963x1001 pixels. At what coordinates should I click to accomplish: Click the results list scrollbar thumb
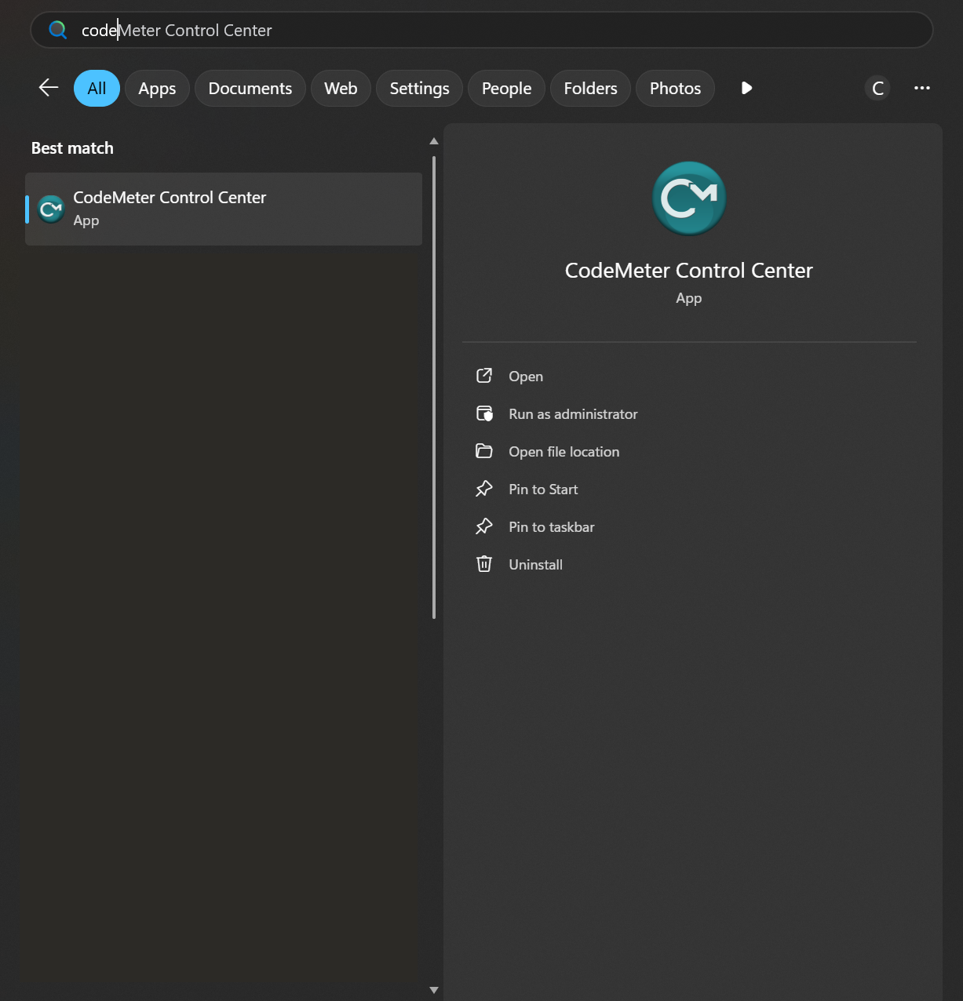tap(434, 388)
